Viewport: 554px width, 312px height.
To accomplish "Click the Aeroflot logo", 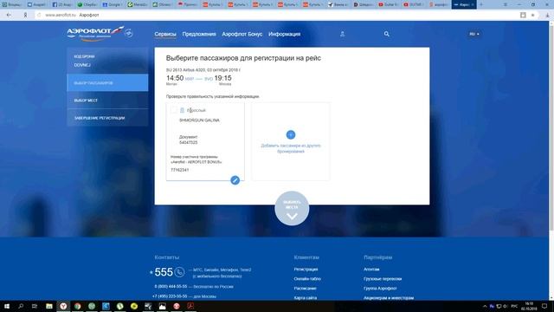I will point(96,34).
